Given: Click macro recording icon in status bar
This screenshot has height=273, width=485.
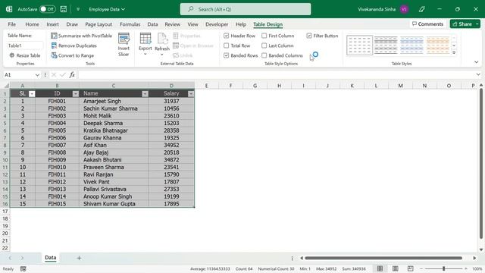Looking at the screenshot, I should [x=23, y=268].
